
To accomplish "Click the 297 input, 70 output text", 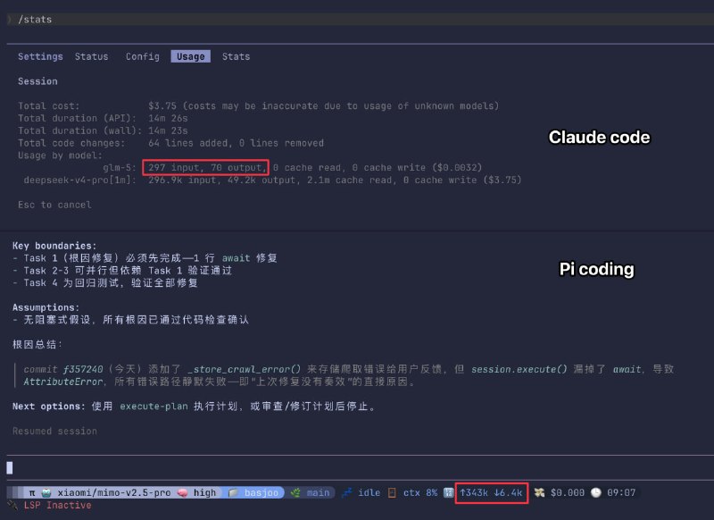I will click(x=207, y=168).
